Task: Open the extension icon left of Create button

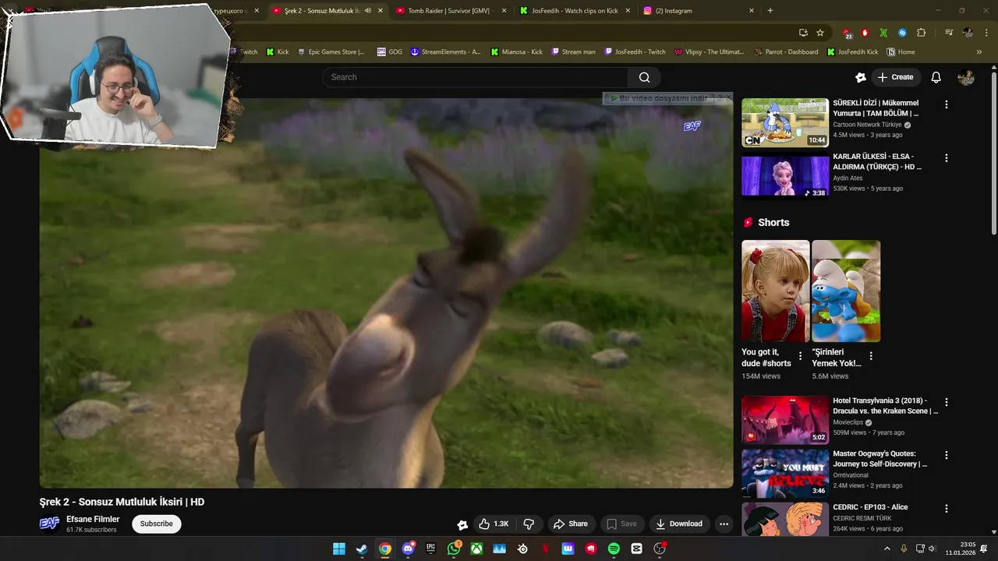Action: [x=861, y=77]
